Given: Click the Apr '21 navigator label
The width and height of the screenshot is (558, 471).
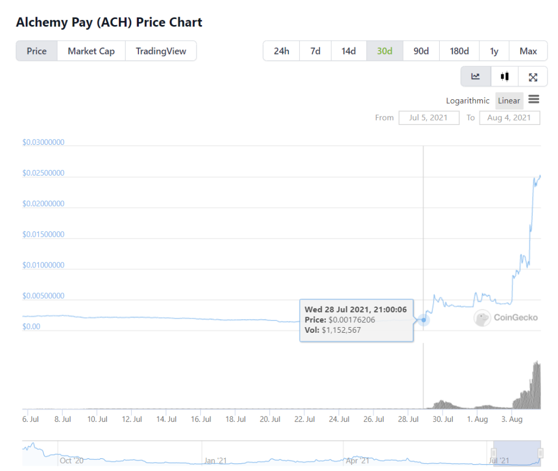Looking at the screenshot, I should click(x=358, y=461).
